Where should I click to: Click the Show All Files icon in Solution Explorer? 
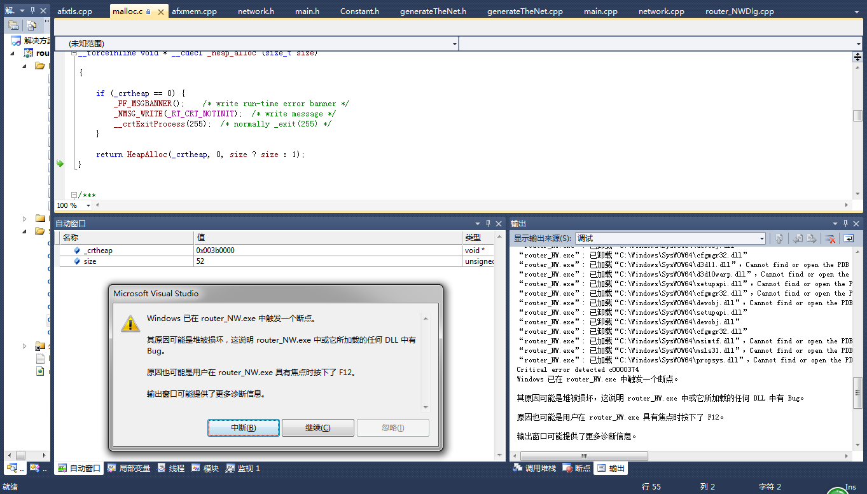tap(31, 25)
